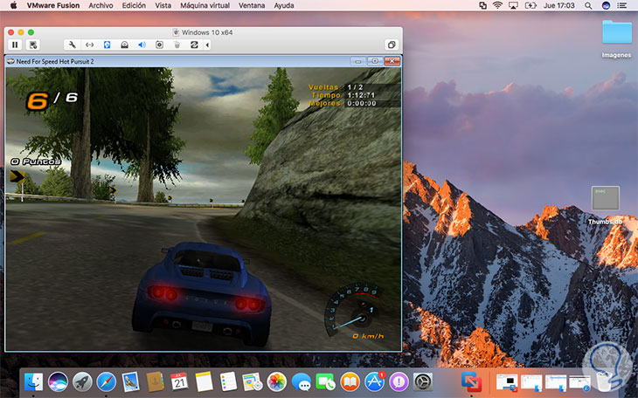Open the Wi-Fi status menu

click(497, 5)
